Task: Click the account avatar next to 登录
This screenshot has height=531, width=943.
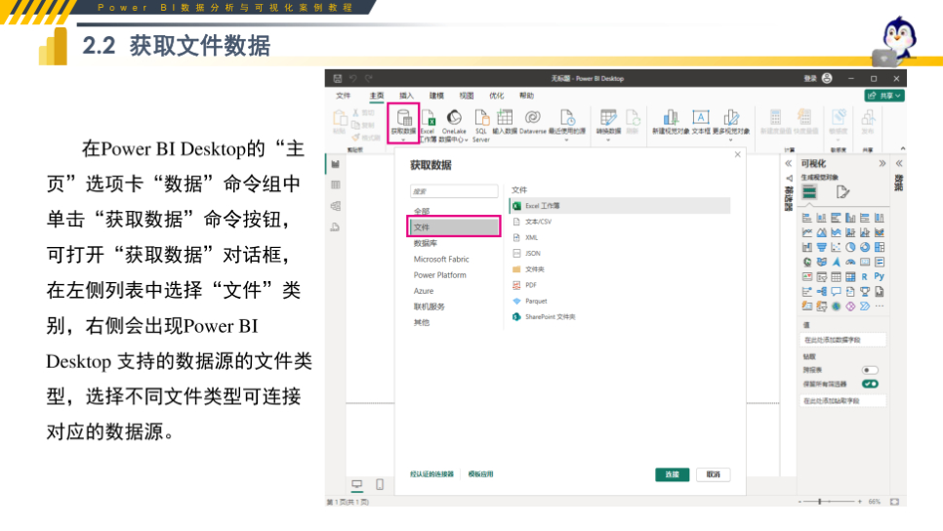Action: 827,78
